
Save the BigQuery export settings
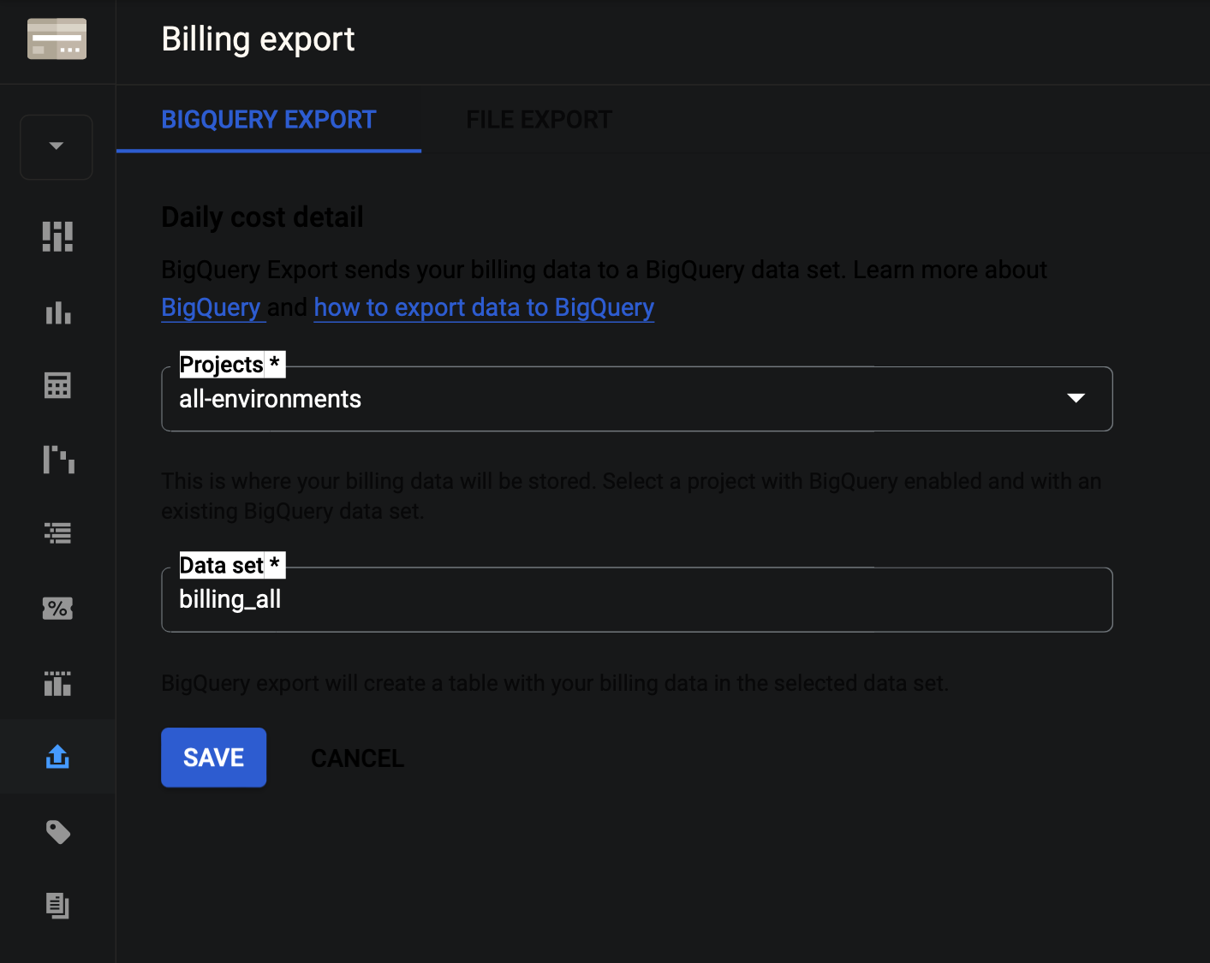click(x=213, y=757)
